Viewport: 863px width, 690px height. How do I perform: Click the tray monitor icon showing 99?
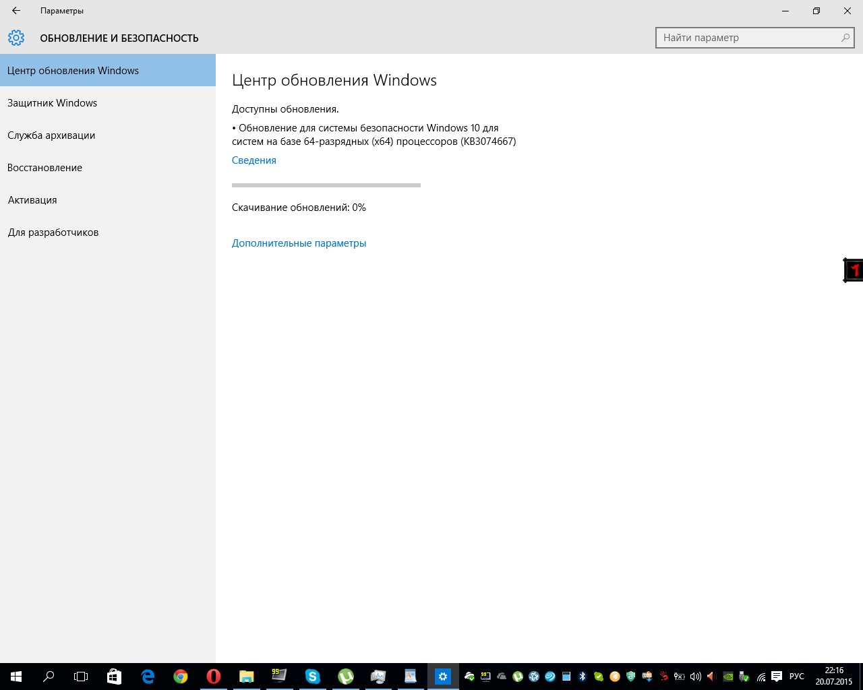[x=485, y=677]
